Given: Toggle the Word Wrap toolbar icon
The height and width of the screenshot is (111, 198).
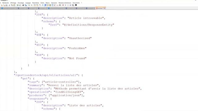Looking at the screenshot, I should pyautogui.click(x=40, y=5).
